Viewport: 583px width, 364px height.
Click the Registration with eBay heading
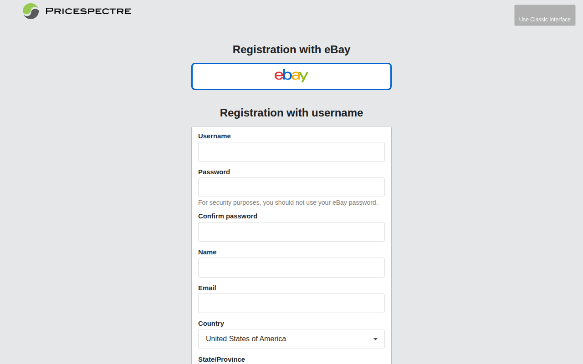(x=291, y=50)
